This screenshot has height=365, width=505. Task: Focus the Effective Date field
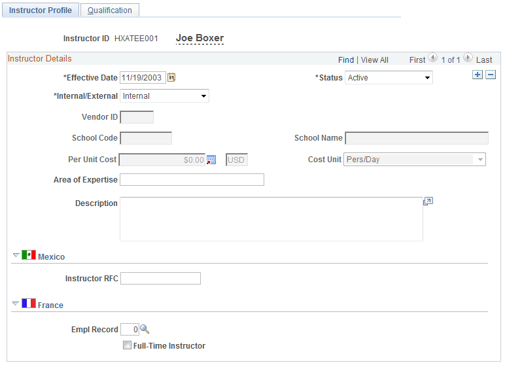click(x=143, y=78)
